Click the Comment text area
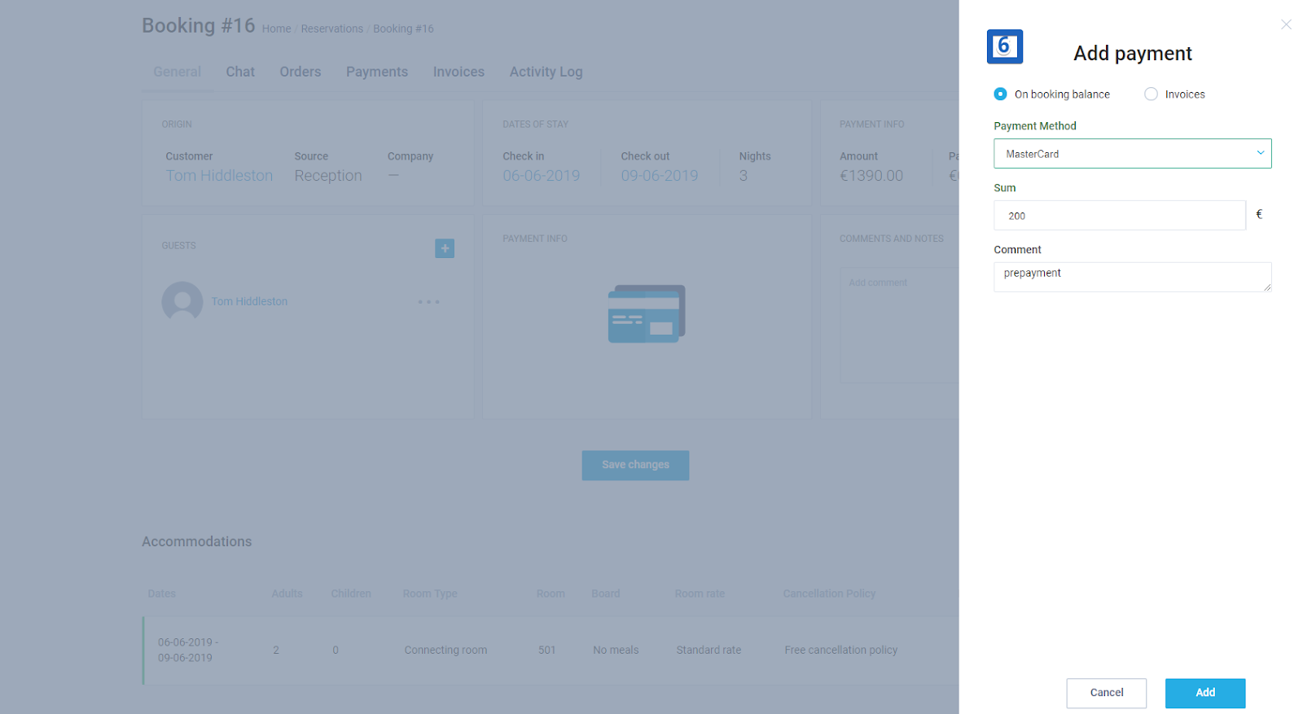 (1131, 277)
